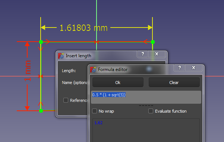This screenshot has height=142, width=224.
Task: Confirm the formula with the Ok button
Action: click(x=118, y=82)
